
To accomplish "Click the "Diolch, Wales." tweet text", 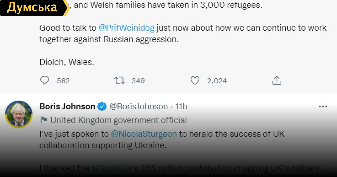I will [67, 62].
